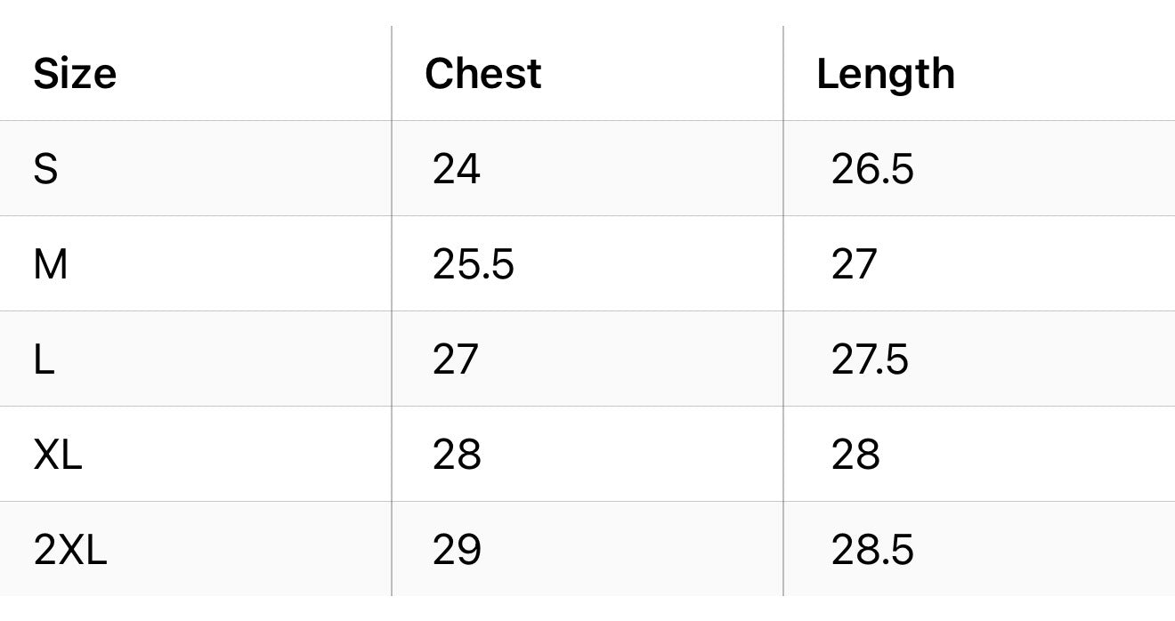
Task: Click chest value 29 for 2XL
Action: pyautogui.click(x=456, y=550)
